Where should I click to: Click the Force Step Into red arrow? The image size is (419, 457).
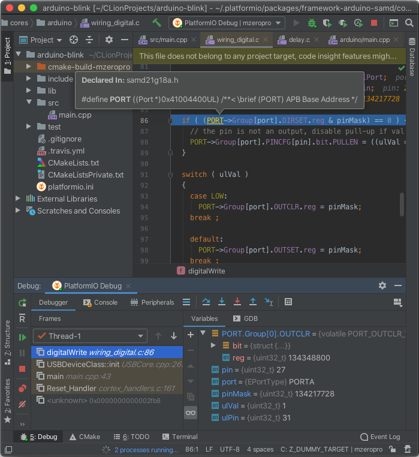point(237,302)
